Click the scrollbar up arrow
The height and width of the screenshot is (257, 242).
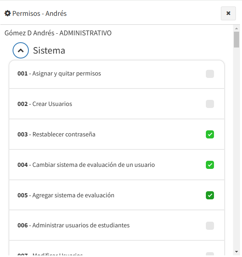click(236, 28)
